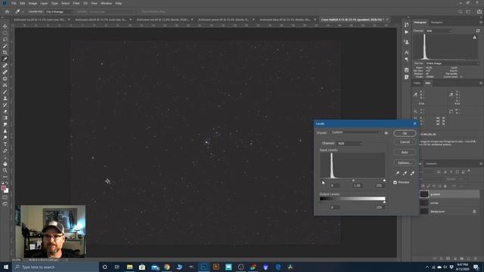The image size is (484, 272).
Task: Pick the gray point eyedropper in Levels
Action: tap(405, 173)
